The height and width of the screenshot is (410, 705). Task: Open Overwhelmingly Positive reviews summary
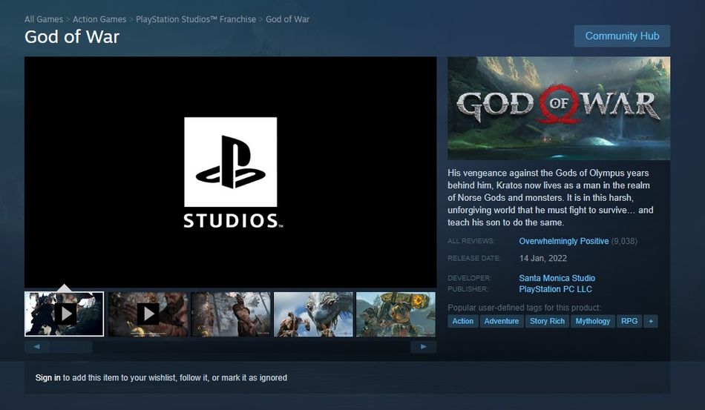point(563,241)
